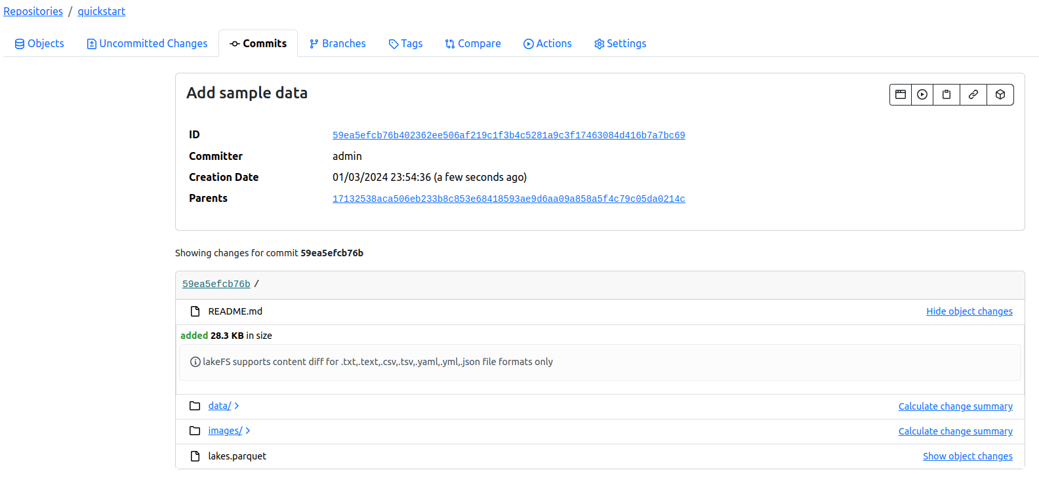Click the file icon beside README.md
This screenshot has width=1039, height=487.
tap(195, 311)
